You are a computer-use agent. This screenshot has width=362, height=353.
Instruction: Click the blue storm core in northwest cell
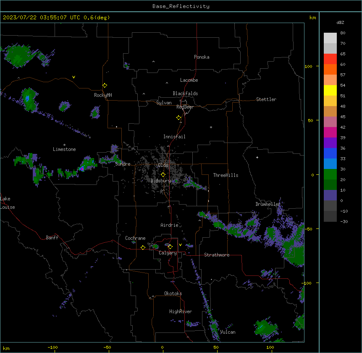pos(27,99)
